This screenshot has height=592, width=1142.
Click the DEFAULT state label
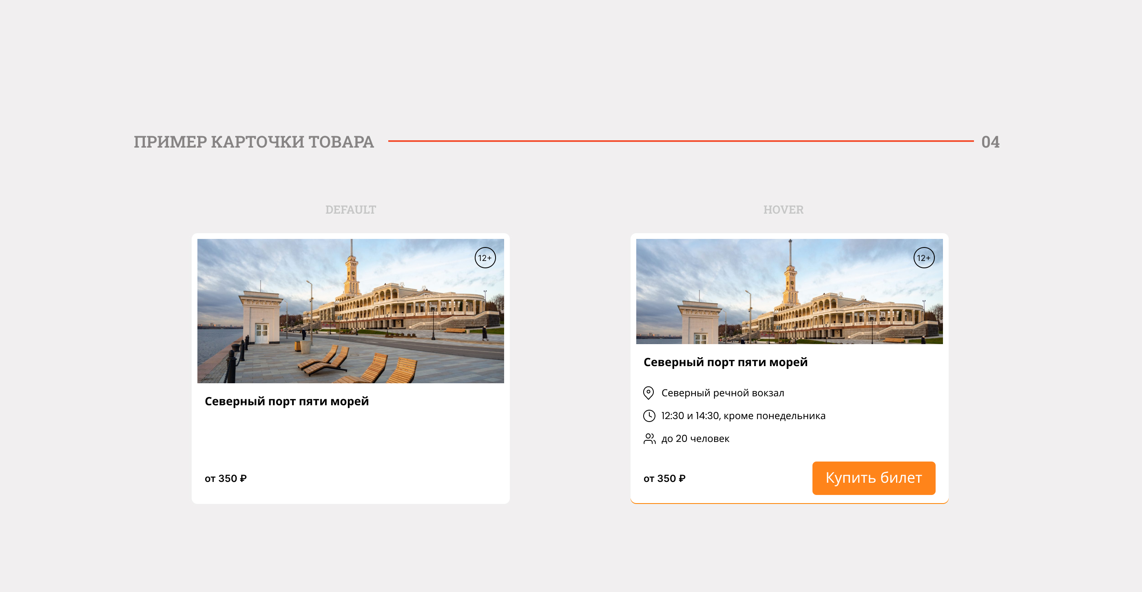350,210
